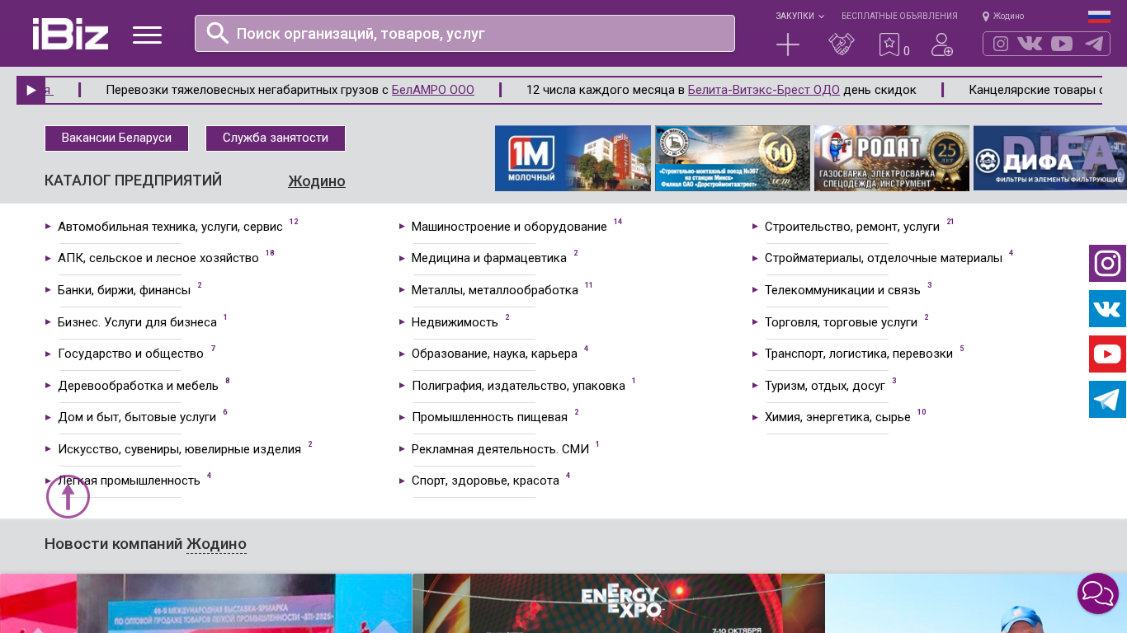Image resolution: width=1127 pixels, height=633 pixels.
Task: Click the Служба занятости button
Action: [x=276, y=138]
